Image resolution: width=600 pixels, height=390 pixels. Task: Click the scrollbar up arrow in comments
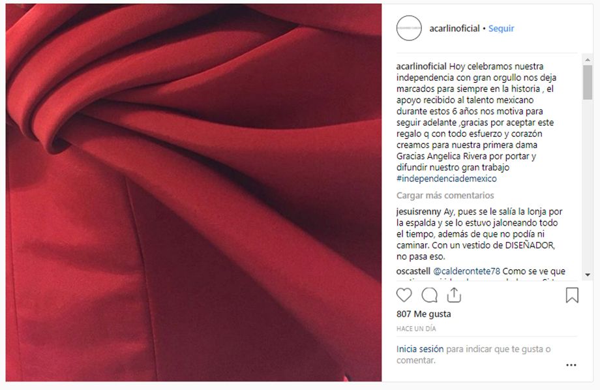pos(588,60)
